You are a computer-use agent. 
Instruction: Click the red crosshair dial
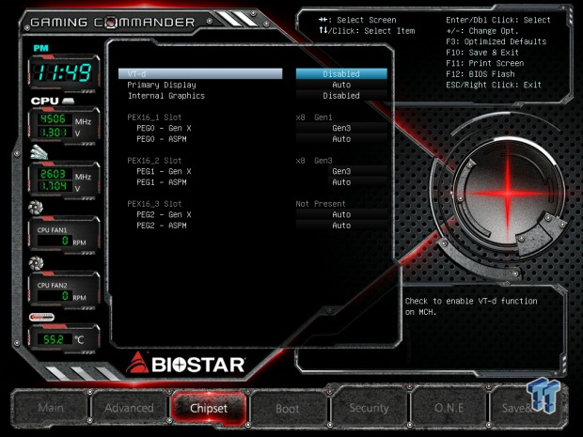(x=507, y=193)
